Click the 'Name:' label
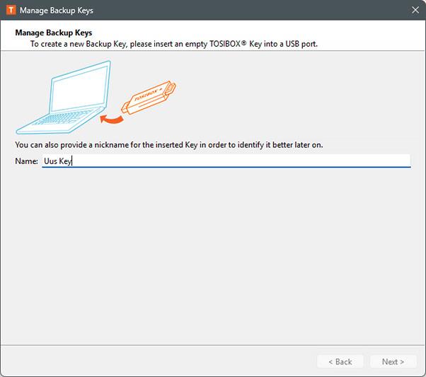Viewport: 426px width, 377px height. [x=26, y=161]
